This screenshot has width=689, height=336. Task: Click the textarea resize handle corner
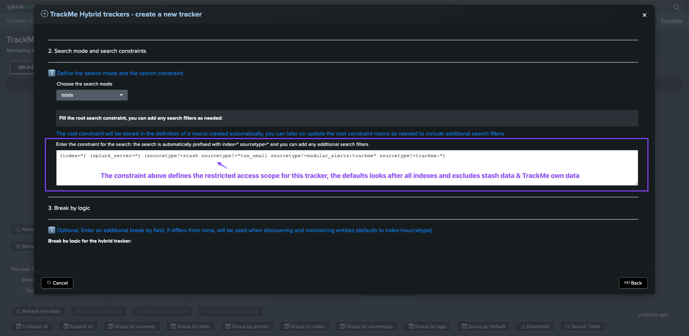[636, 184]
